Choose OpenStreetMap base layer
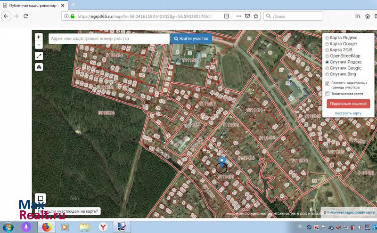Image resolution: width=377 pixels, height=233 pixels. point(328,56)
